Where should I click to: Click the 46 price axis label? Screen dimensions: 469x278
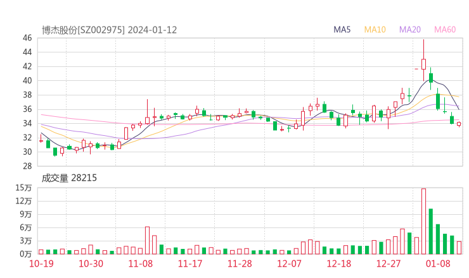(27, 38)
